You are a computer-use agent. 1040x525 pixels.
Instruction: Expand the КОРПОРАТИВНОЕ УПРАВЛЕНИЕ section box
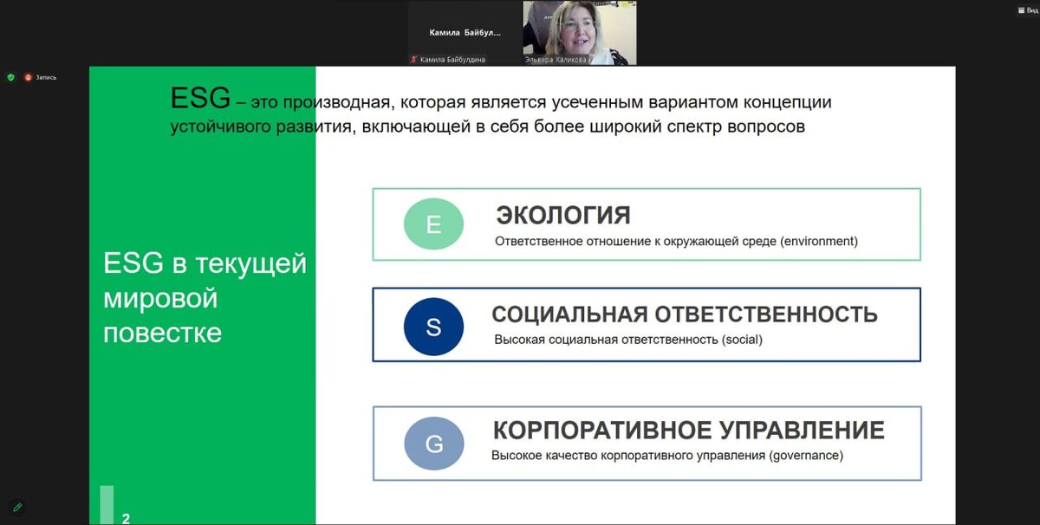pyautogui.click(x=646, y=444)
